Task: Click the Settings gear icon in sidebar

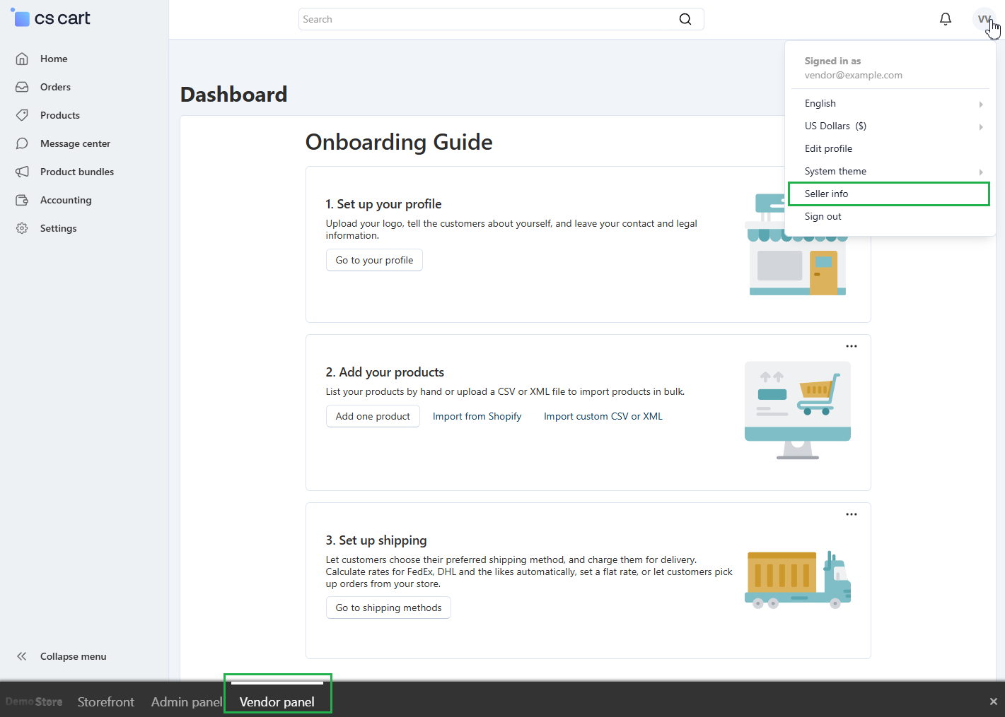Action: tap(22, 228)
